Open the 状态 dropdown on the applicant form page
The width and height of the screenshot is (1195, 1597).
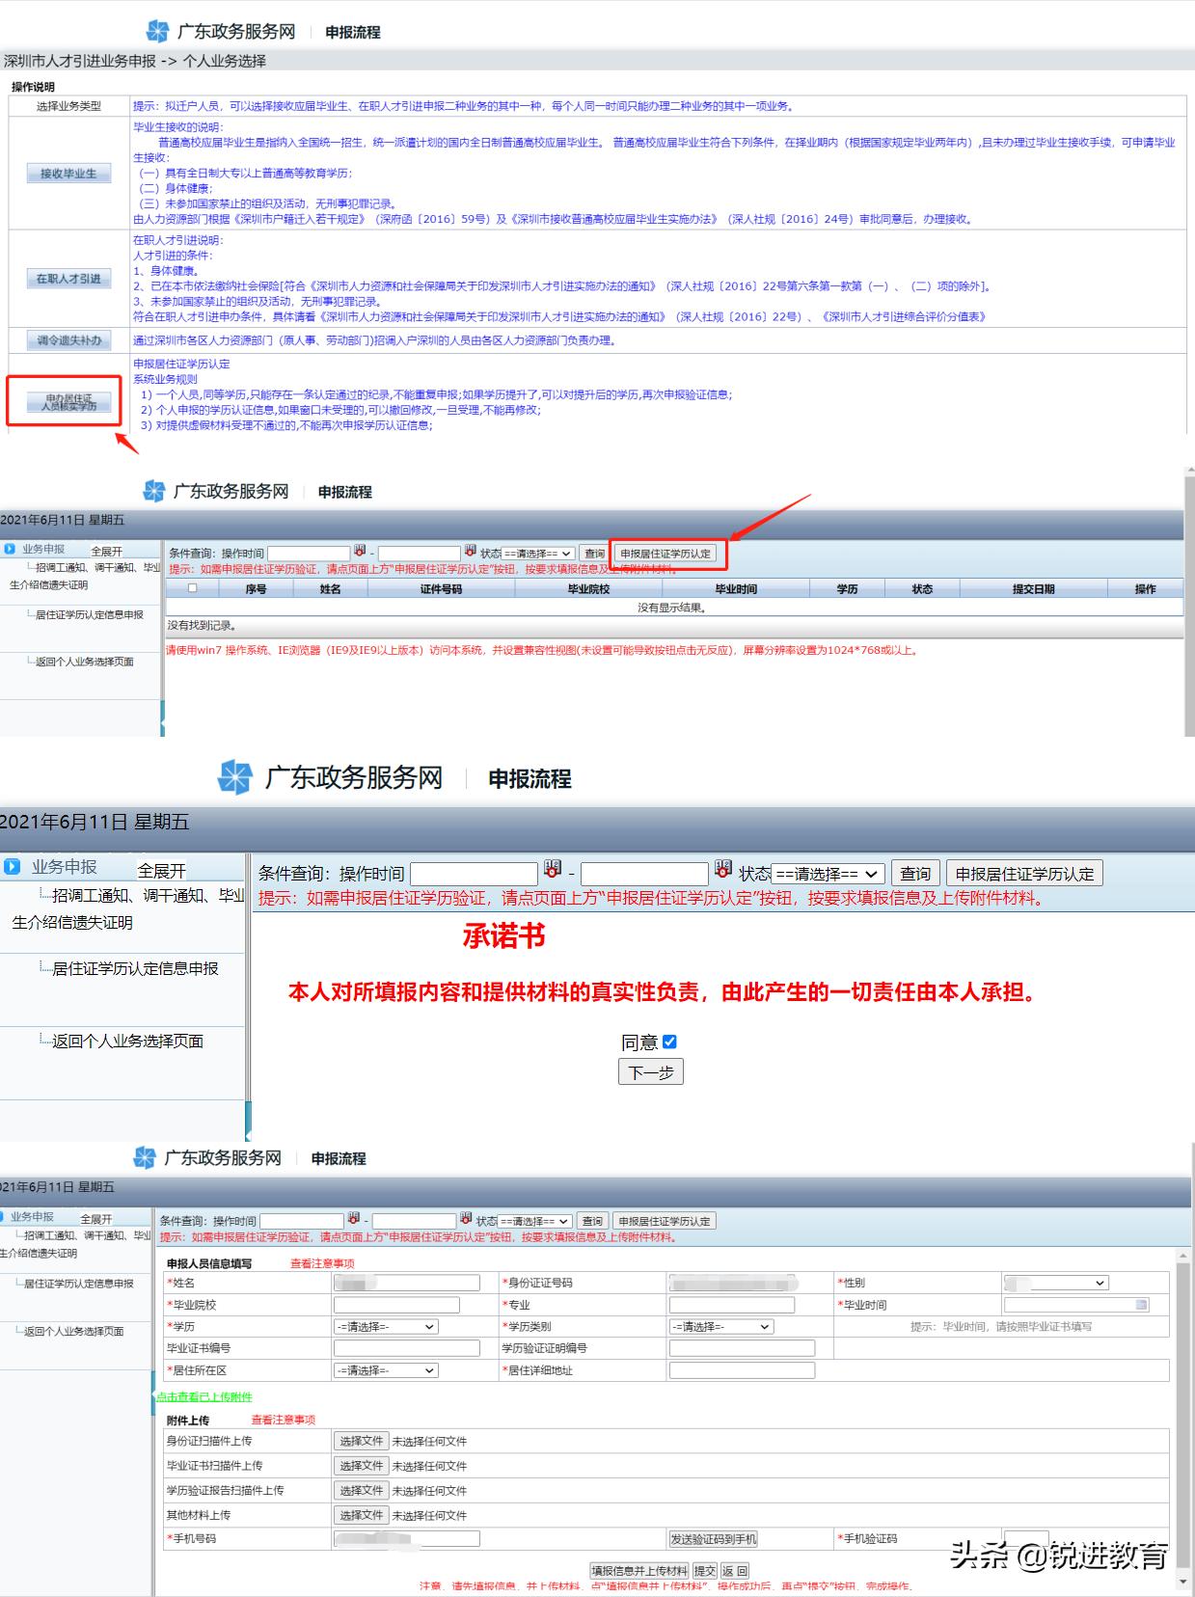tap(535, 1221)
